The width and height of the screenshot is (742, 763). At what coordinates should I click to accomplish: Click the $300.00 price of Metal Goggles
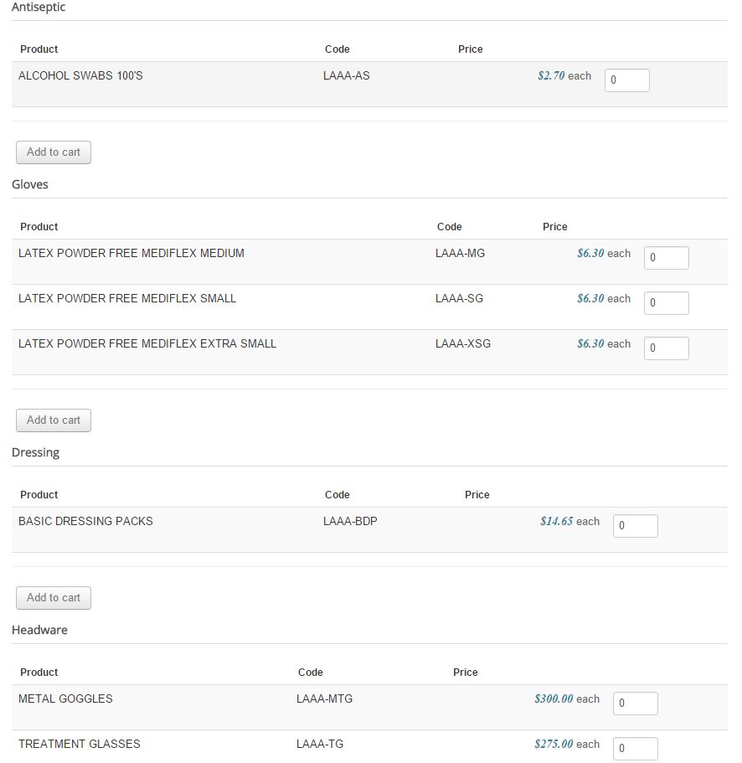554,699
